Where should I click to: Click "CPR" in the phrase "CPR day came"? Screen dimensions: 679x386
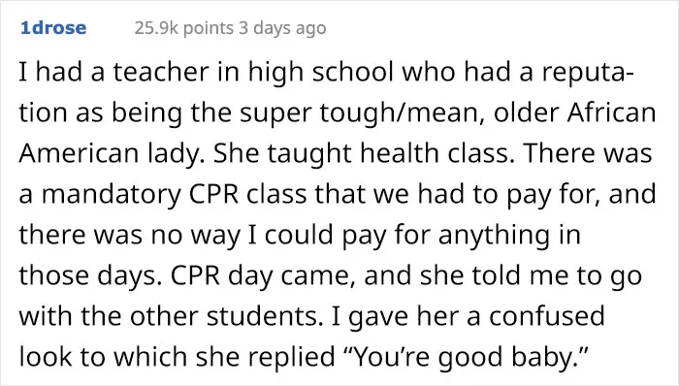195,275
